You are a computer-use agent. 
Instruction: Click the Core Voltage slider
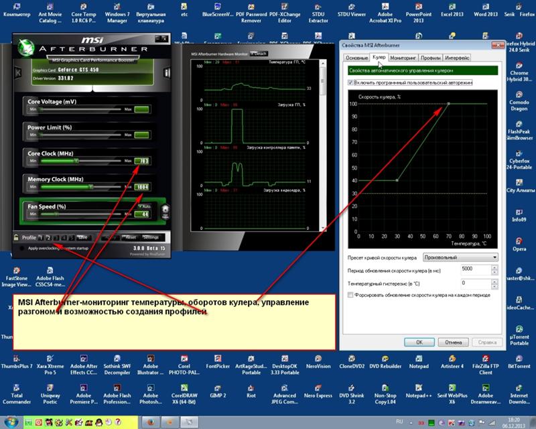tap(80, 109)
